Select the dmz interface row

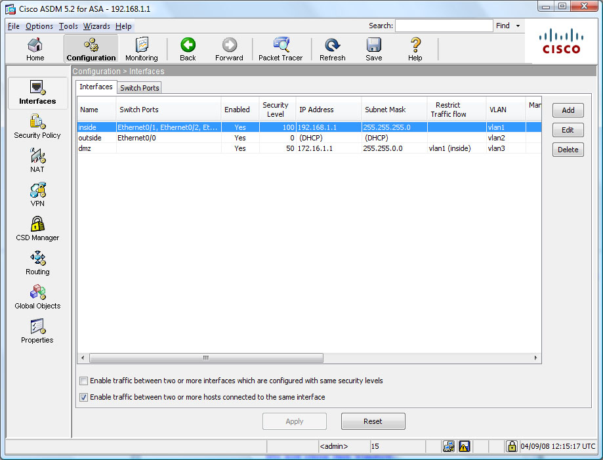[309, 148]
